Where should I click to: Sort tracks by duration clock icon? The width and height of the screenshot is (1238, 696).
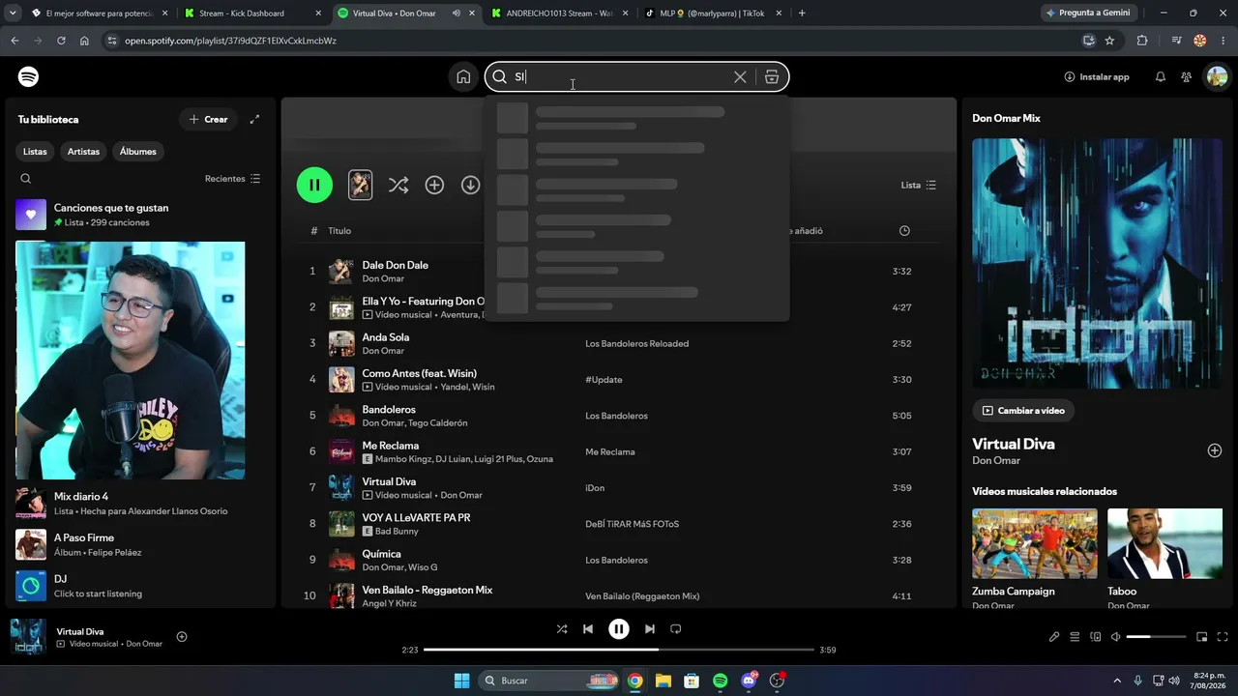point(904,231)
